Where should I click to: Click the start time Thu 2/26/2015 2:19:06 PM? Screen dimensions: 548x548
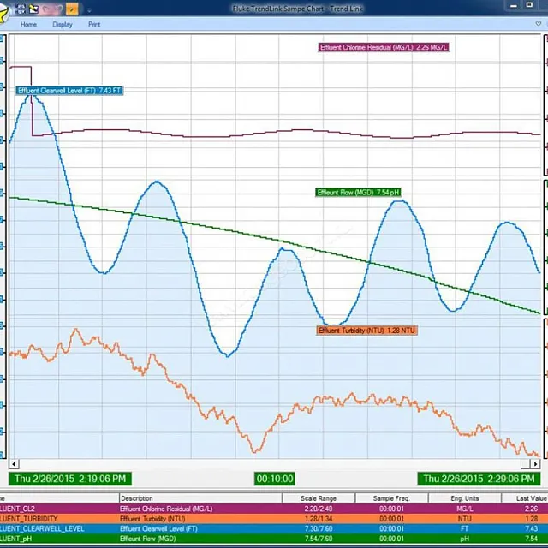coord(69,479)
